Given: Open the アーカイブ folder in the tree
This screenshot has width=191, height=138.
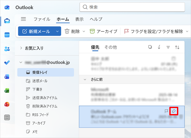Looking at the screenshot, I should [x=46, y=123].
